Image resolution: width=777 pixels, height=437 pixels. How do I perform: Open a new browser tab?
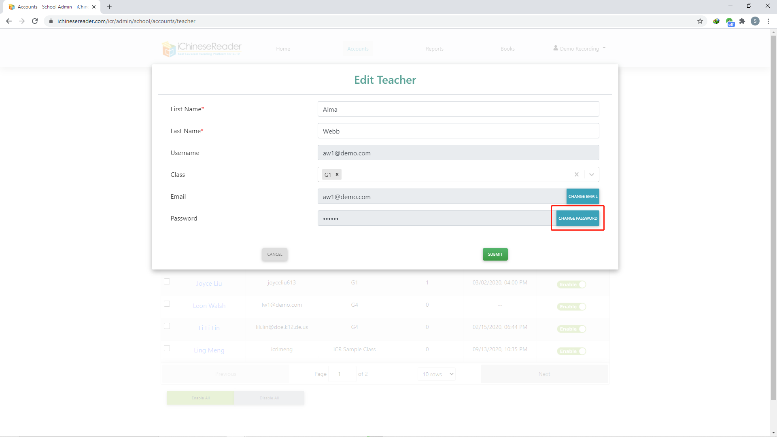click(109, 7)
